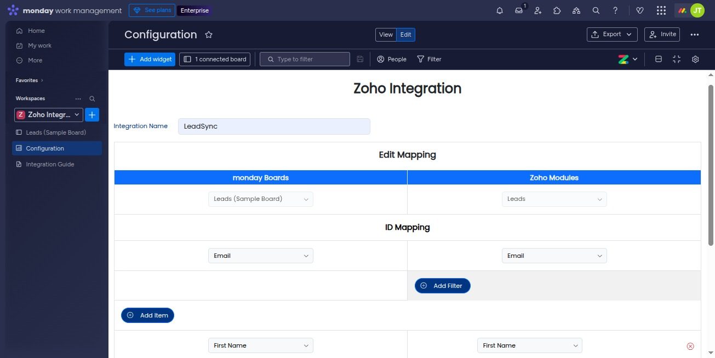The height and width of the screenshot is (358, 715).
Task: Click the monday Boards column header
Action: tap(260, 177)
